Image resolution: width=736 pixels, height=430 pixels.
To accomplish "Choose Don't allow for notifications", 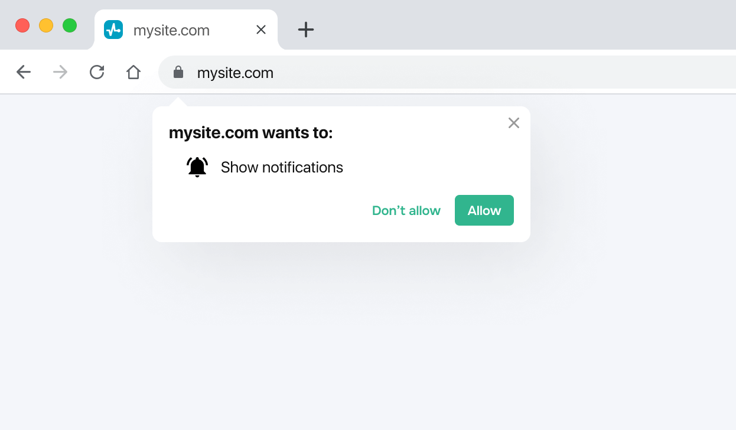I will [406, 211].
